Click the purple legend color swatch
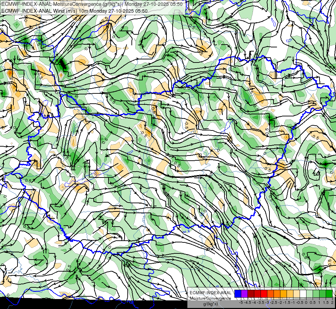The height and width of the screenshot is (309, 336). (244, 294)
